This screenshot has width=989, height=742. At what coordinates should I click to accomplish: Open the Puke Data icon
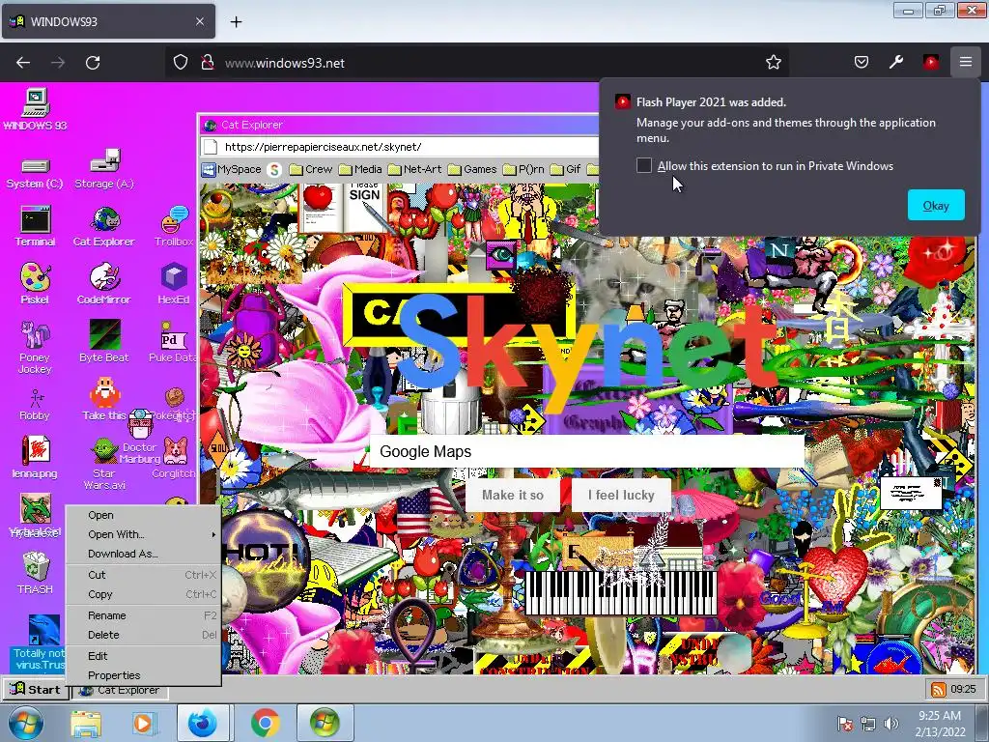pos(173,341)
